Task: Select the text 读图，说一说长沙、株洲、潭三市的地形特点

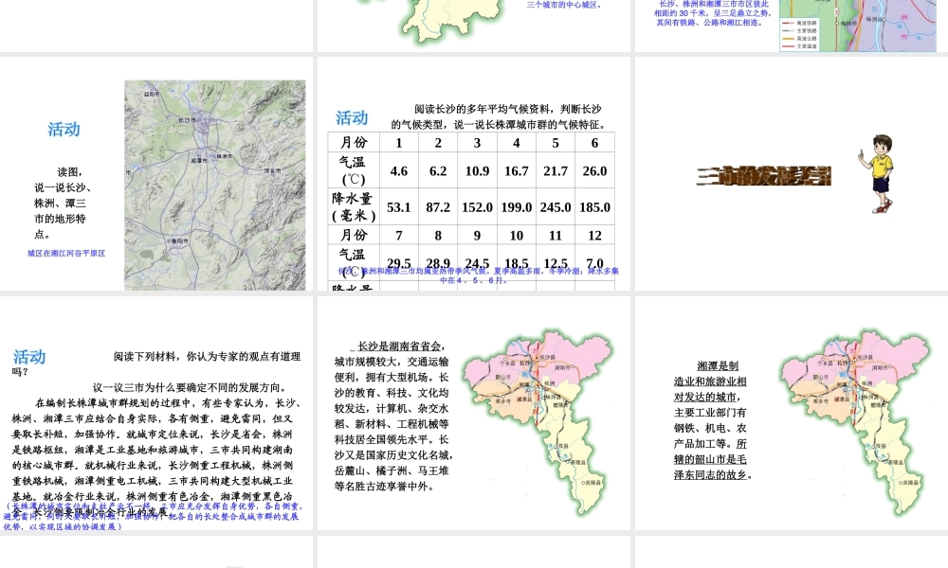Action: pos(63,203)
